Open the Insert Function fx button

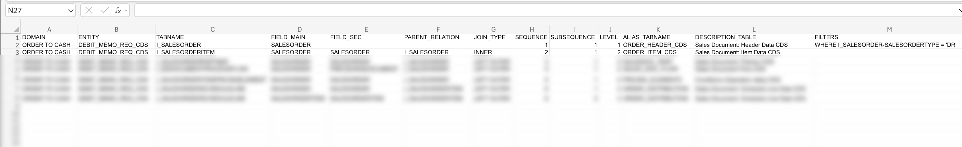click(x=117, y=10)
